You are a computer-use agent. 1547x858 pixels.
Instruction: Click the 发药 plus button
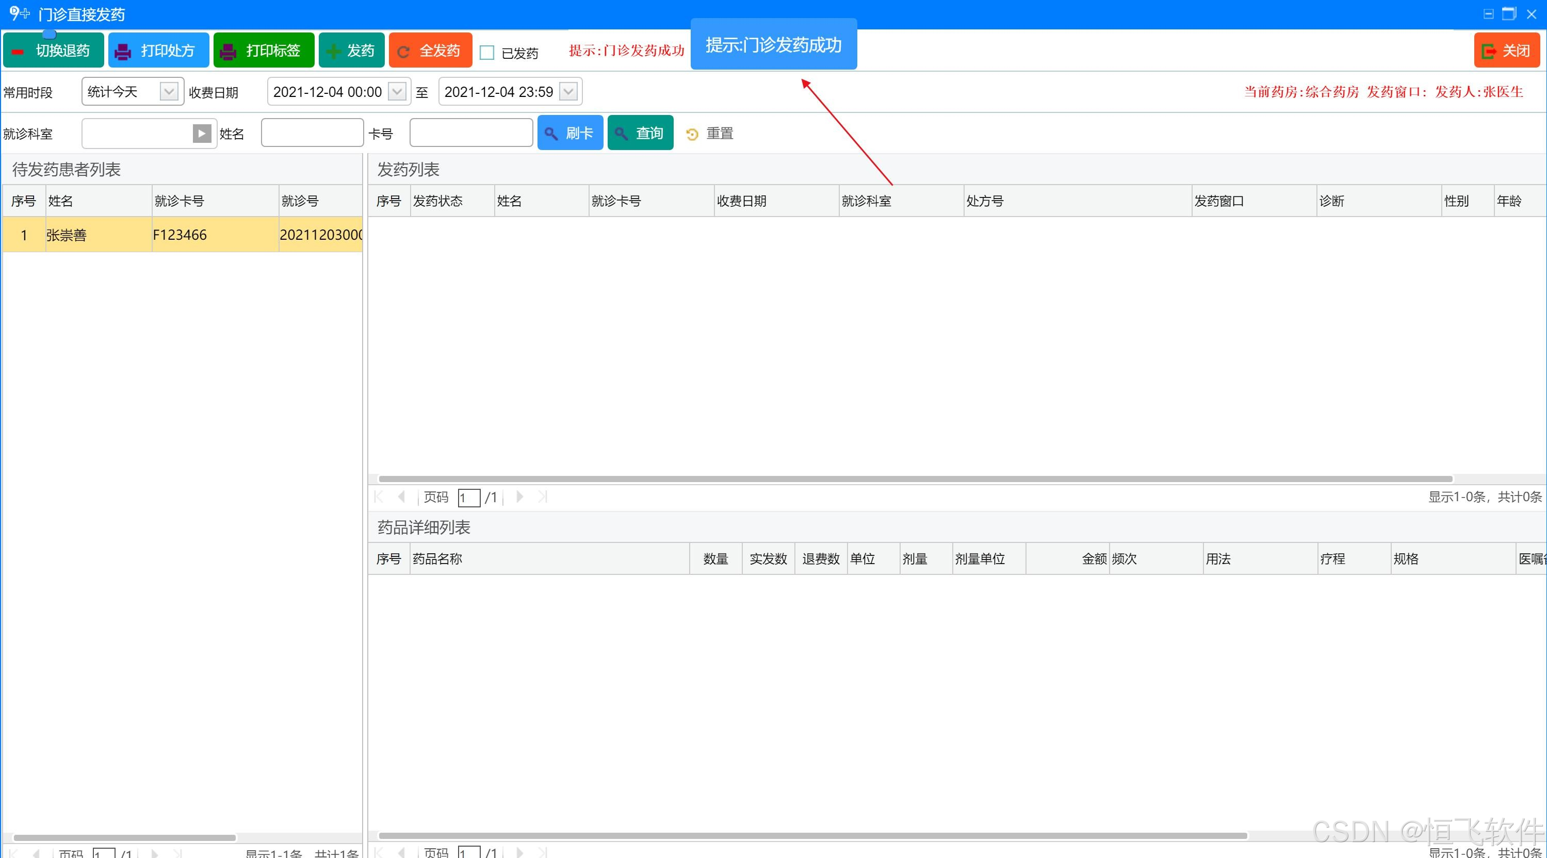(351, 51)
